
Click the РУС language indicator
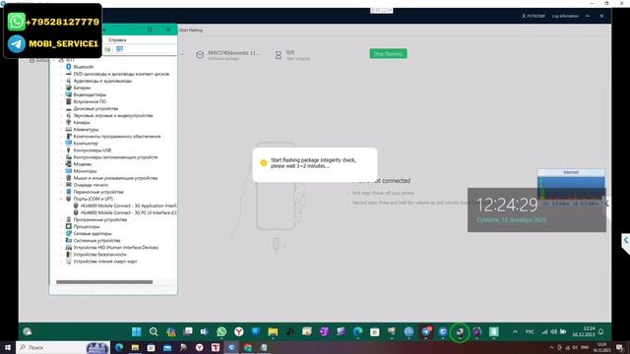click(530, 332)
